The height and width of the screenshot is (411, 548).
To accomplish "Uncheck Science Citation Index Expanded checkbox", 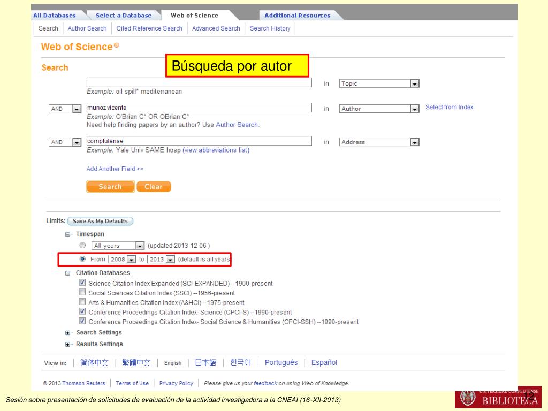I will (82, 283).
